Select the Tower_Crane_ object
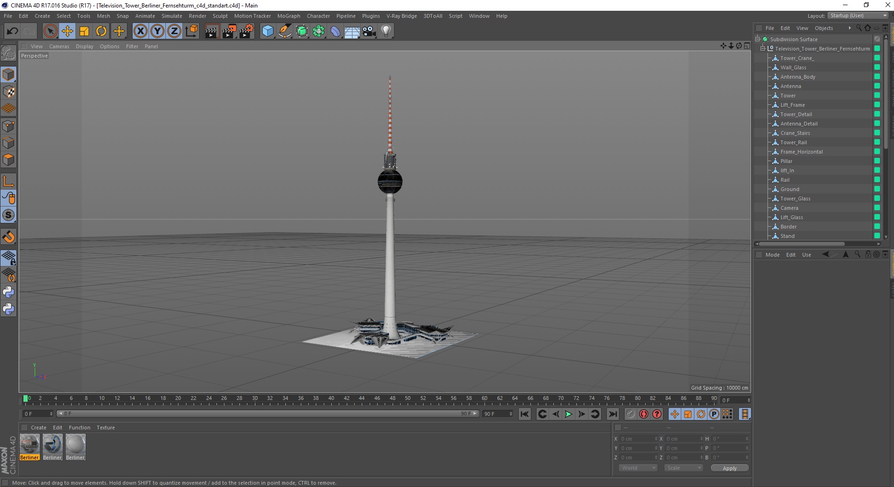 pyautogui.click(x=797, y=58)
